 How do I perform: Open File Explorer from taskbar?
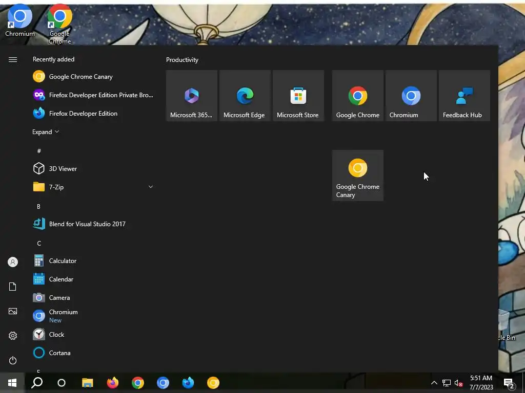click(x=87, y=383)
